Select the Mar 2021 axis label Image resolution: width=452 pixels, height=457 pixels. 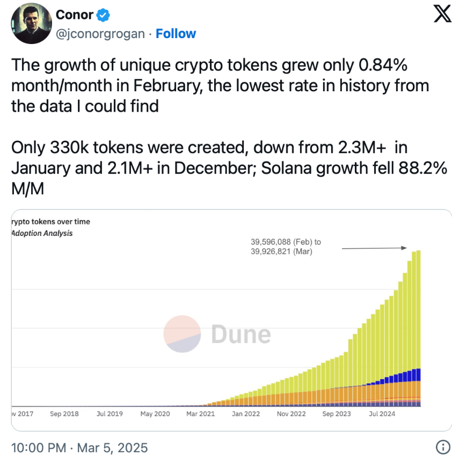pyautogui.click(x=200, y=414)
